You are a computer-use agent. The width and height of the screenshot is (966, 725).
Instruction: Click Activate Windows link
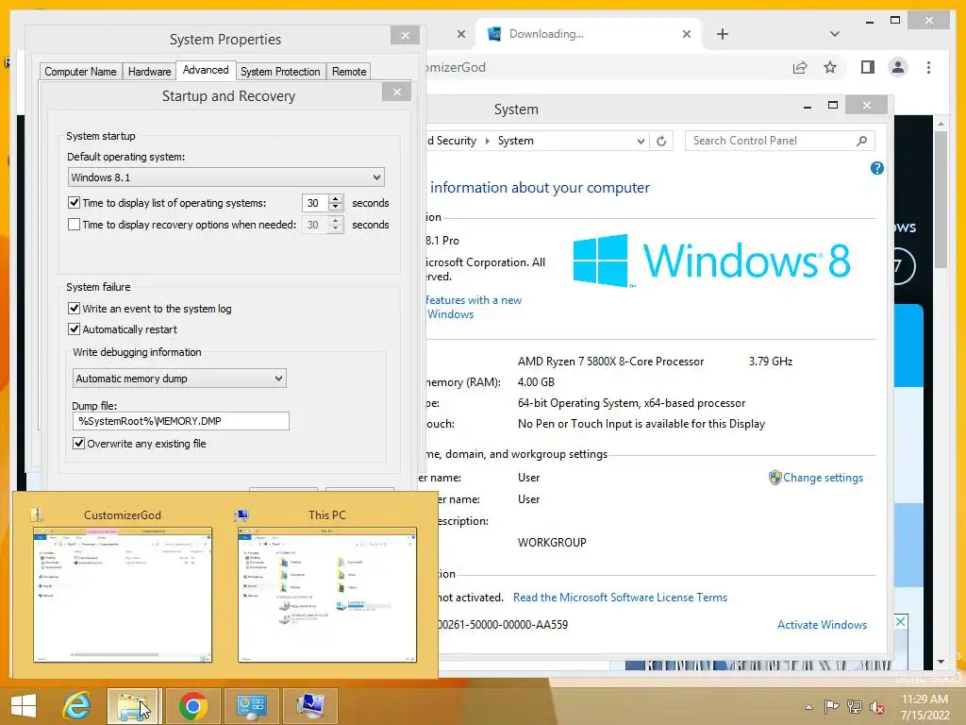(822, 625)
